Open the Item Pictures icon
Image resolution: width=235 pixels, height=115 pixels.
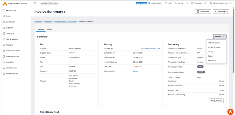coord(4,68)
